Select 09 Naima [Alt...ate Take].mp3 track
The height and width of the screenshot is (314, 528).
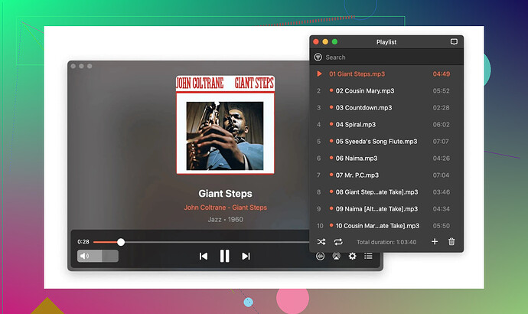point(386,208)
